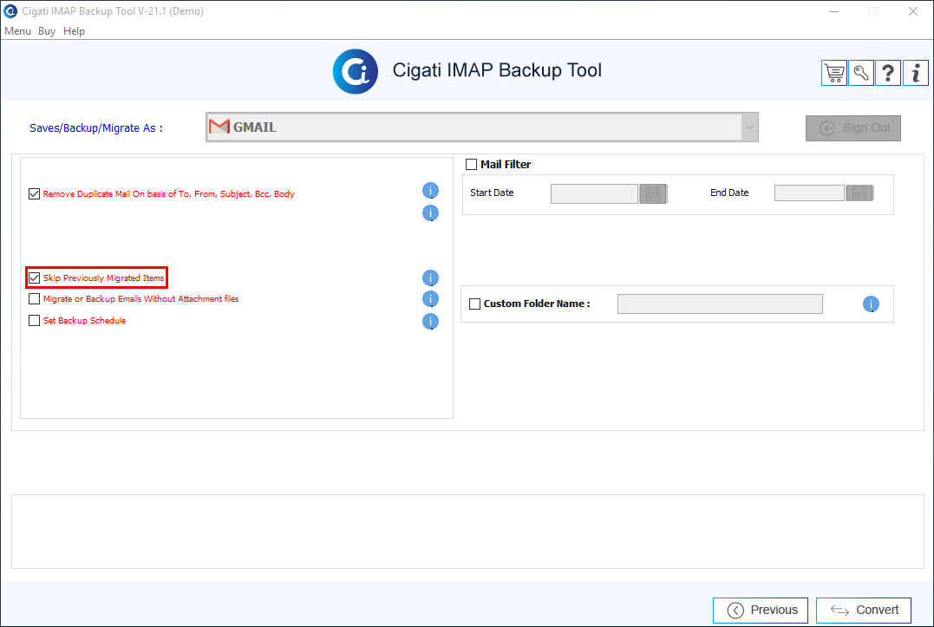Open the shopping cart buy icon

[834, 73]
